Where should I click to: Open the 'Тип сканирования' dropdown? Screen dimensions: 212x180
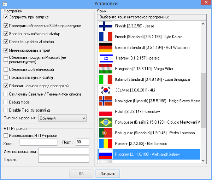62,118
